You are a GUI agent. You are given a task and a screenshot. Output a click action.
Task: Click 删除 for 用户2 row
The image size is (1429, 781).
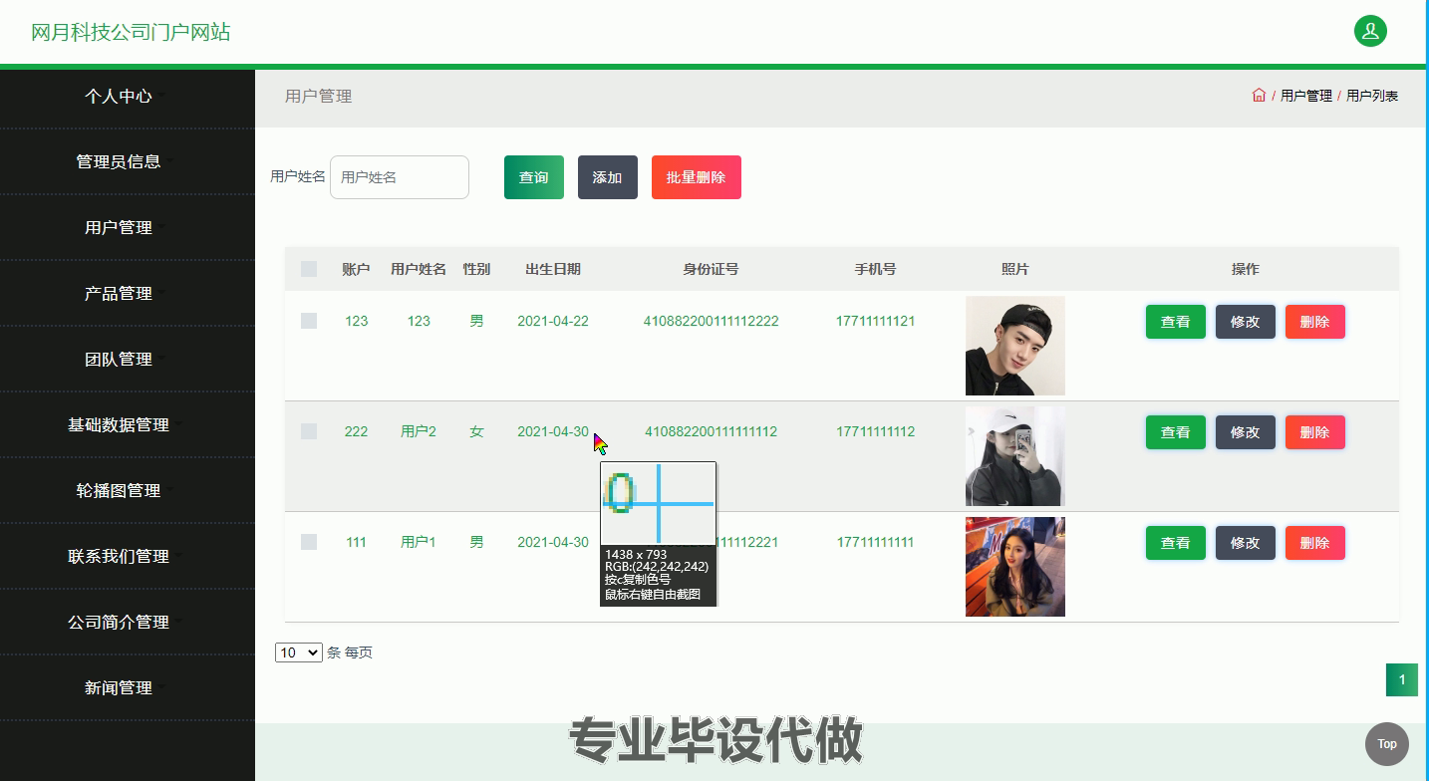pos(1315,432)
